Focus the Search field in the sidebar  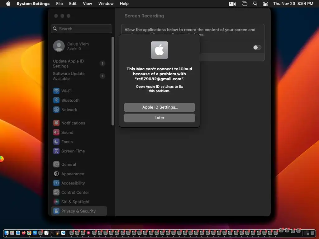pyautogui.click(x=81, y=29)
